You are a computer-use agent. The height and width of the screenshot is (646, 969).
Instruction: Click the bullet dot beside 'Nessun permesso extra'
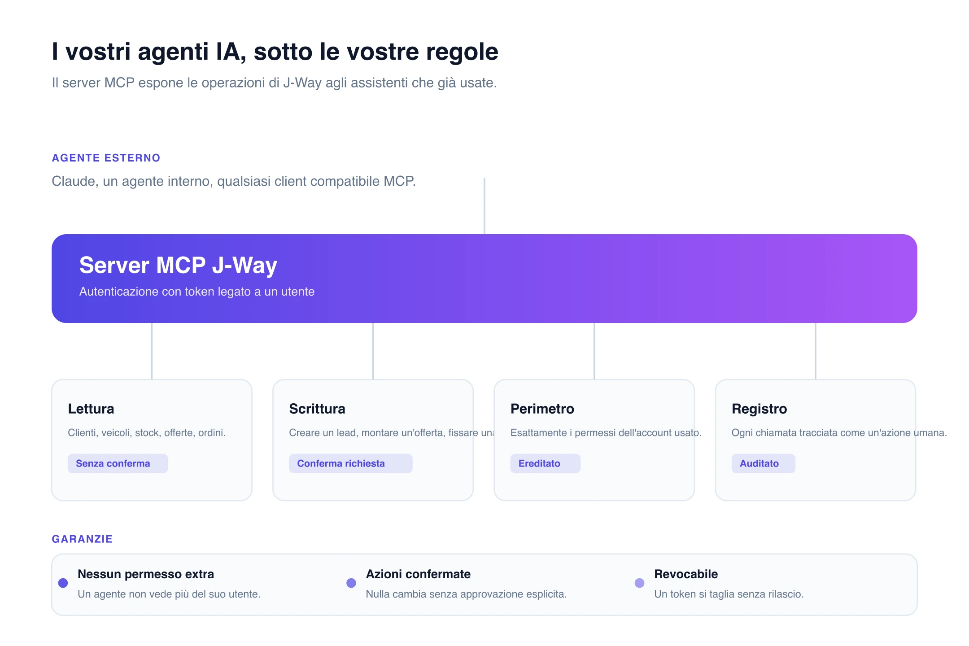(63, 583)
